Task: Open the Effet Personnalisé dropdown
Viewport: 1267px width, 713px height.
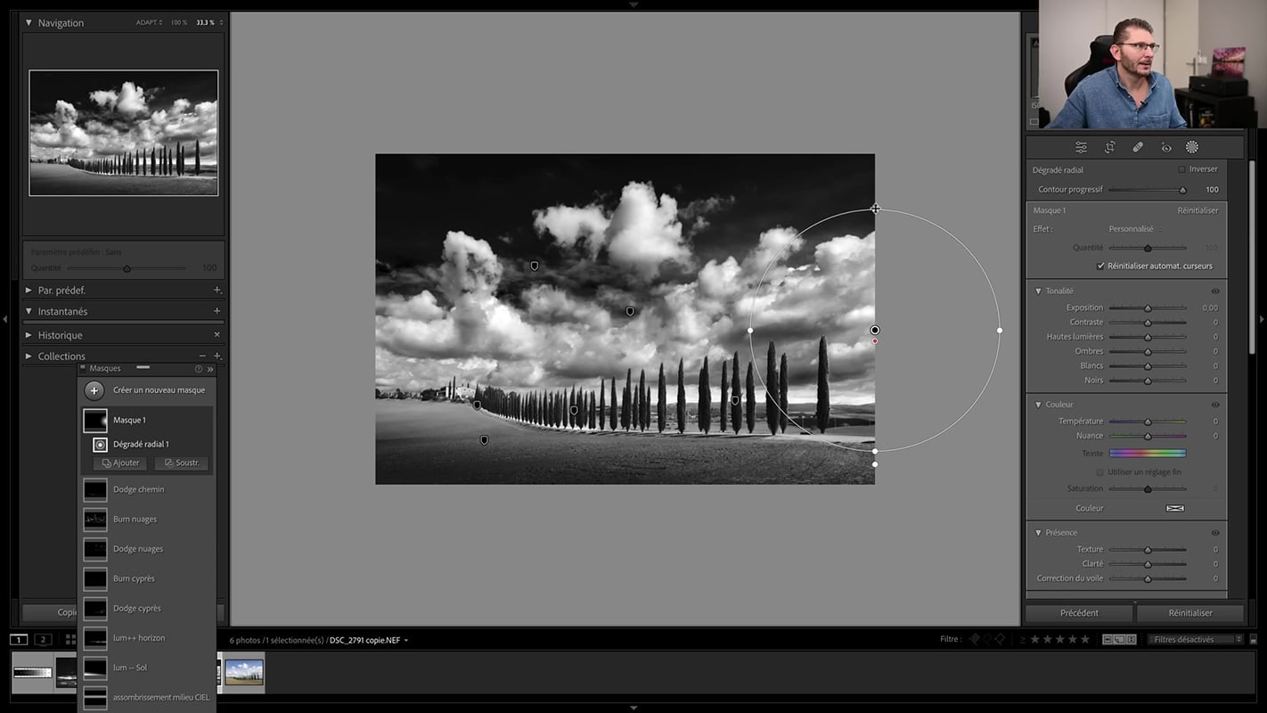Action: 1135,229
